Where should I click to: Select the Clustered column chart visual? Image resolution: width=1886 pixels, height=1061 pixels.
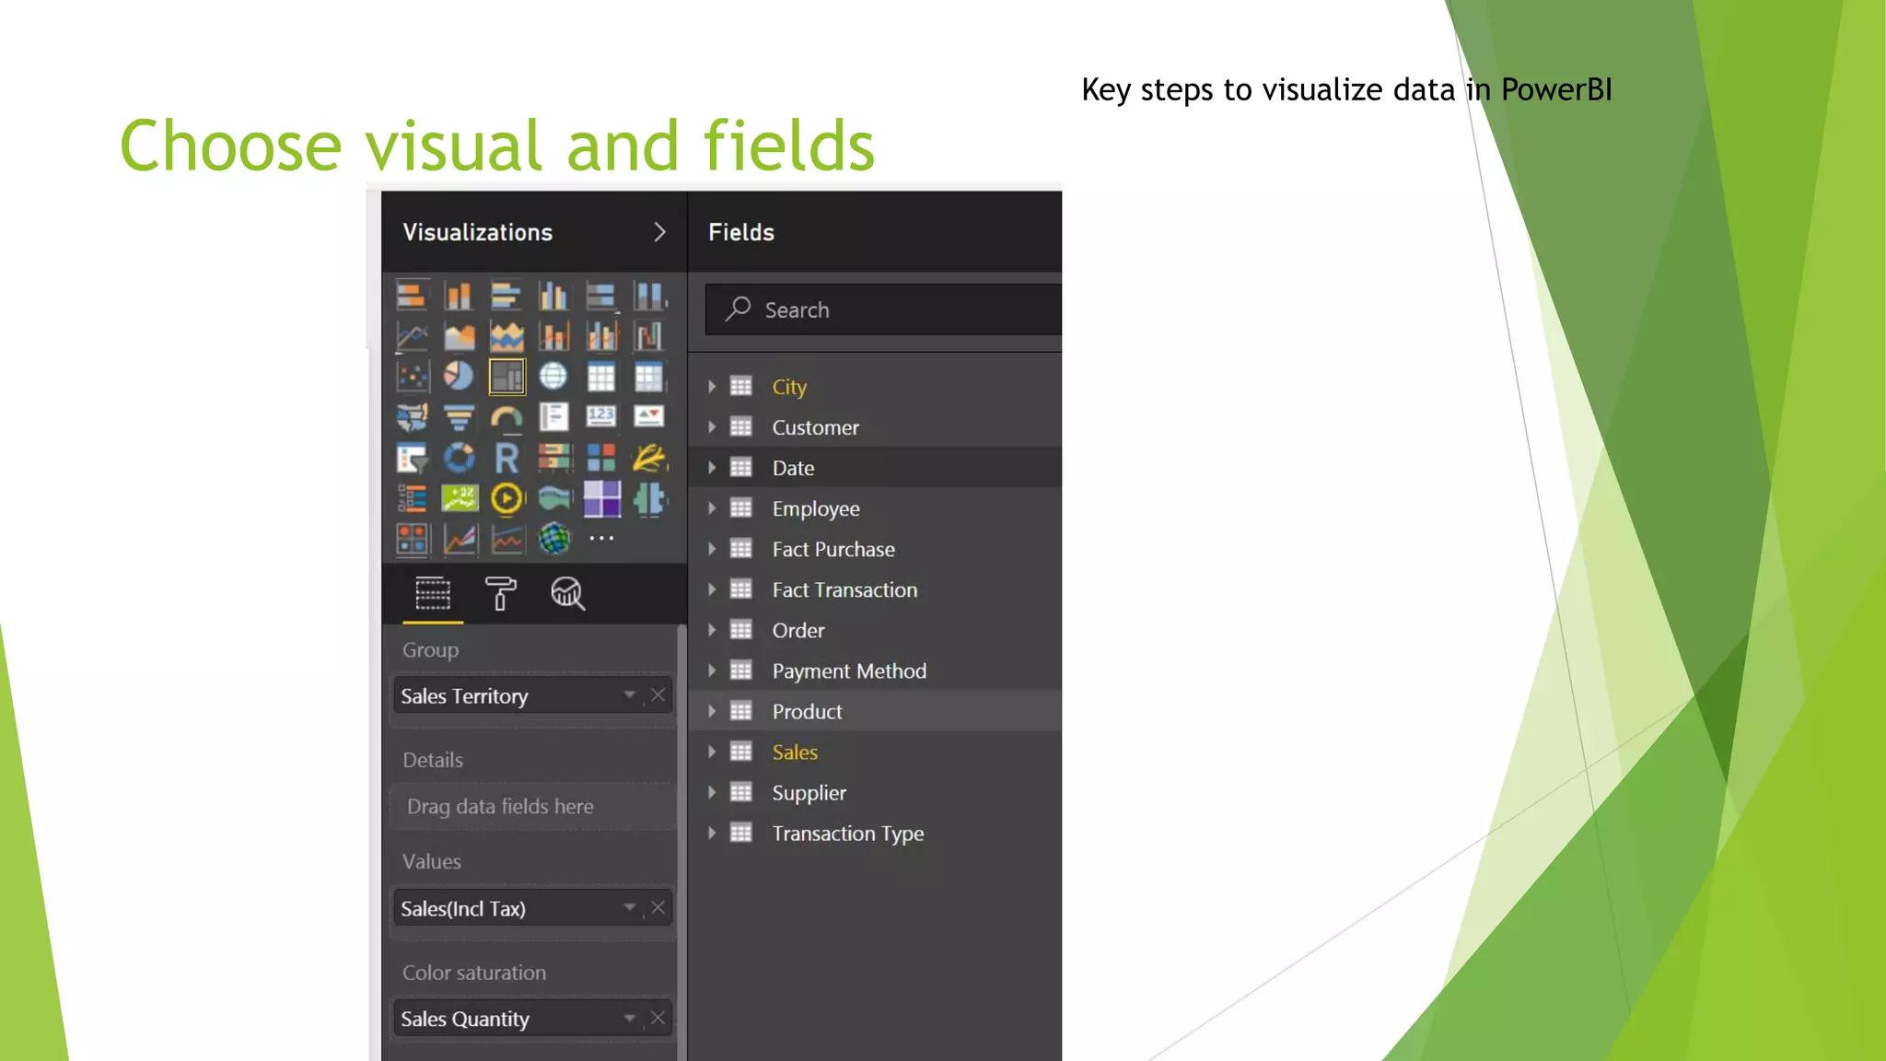tap(553, 296)
